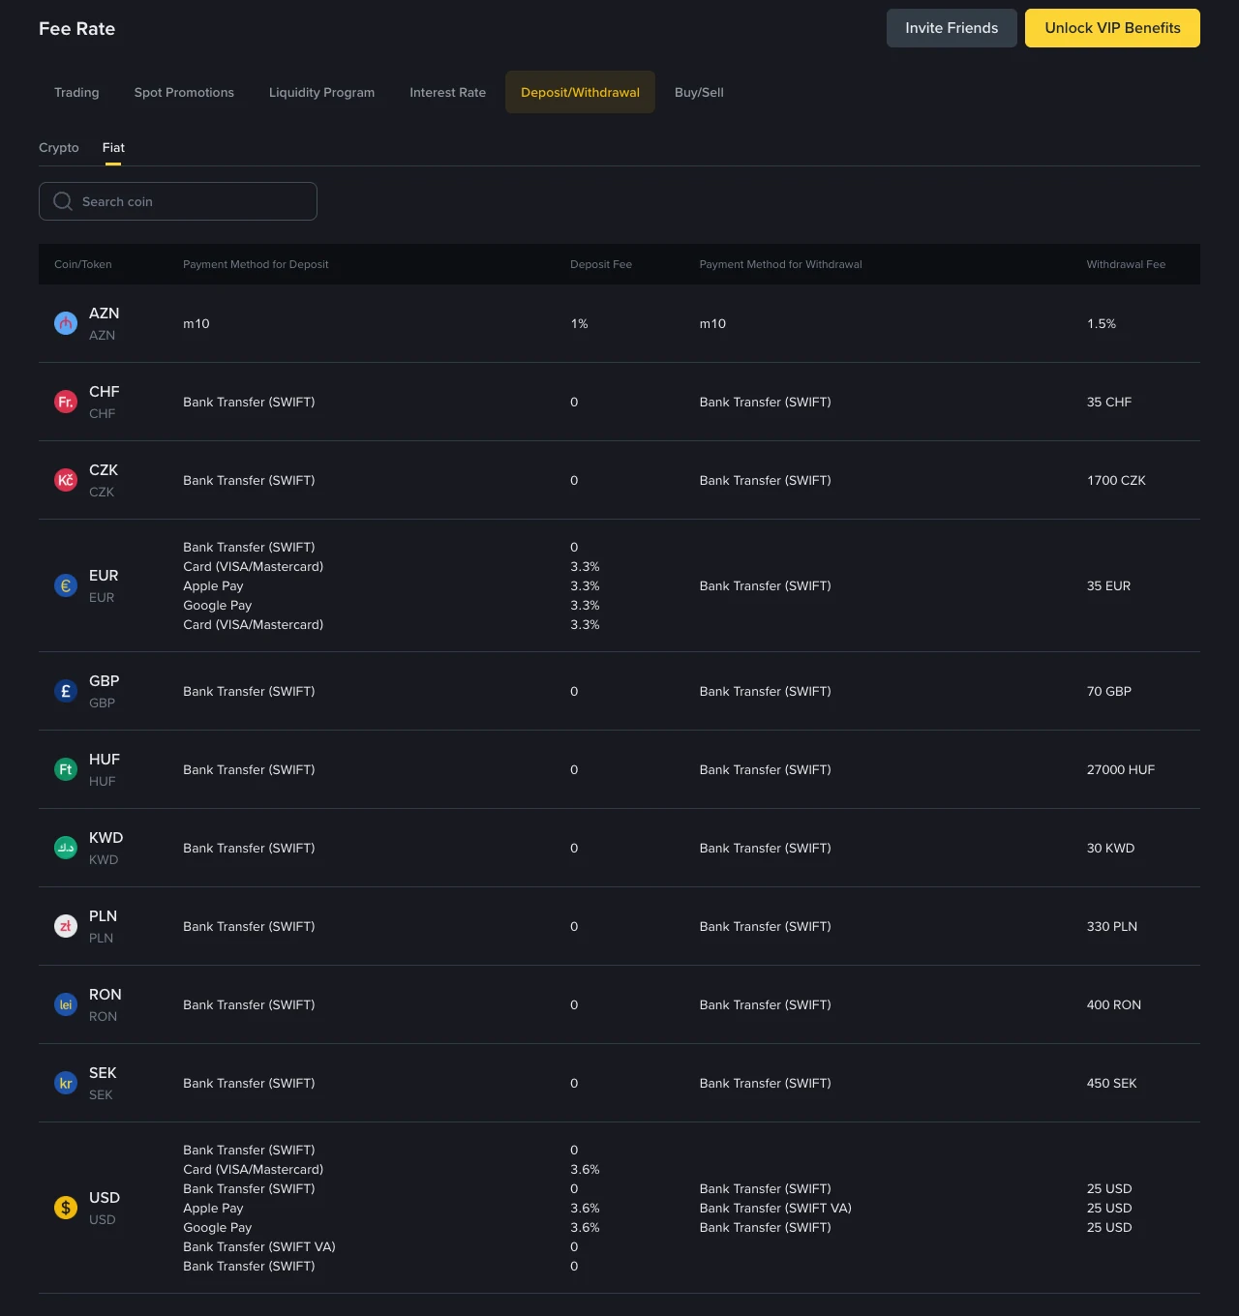Click the Withdrawal Fee column header
The height and width of the screenshot is (1316, 1239).
point(1126,264)
